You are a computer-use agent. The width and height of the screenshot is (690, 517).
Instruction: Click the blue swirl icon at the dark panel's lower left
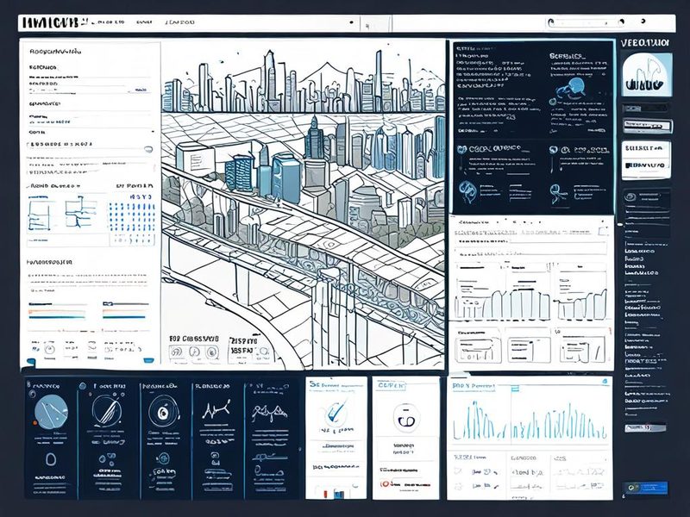467,191
